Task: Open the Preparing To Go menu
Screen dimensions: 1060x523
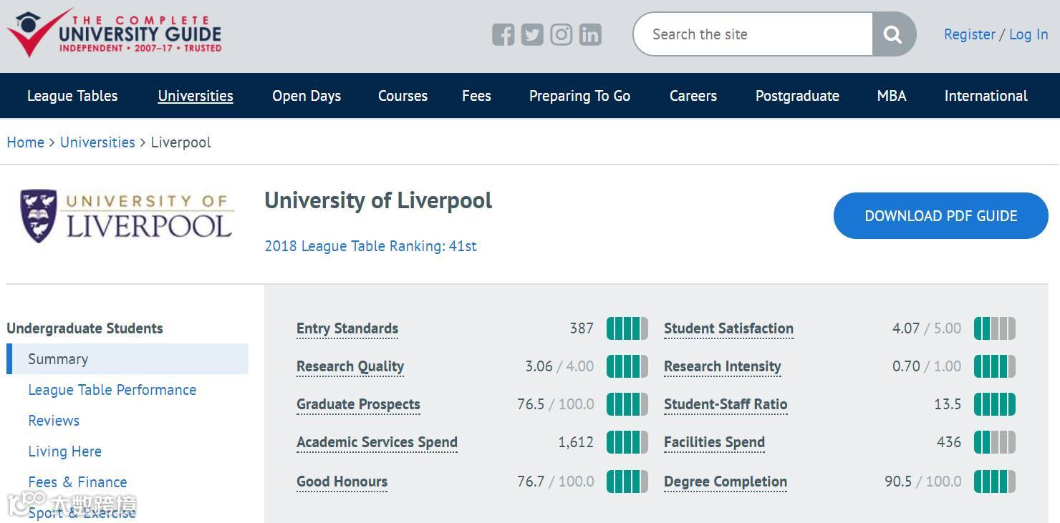Action: 579,96
